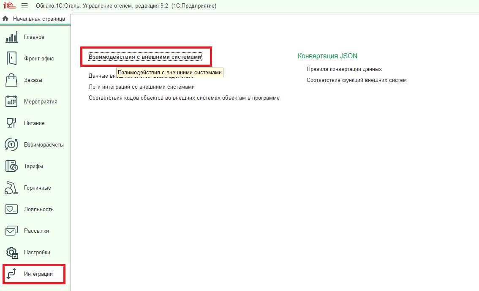Open Взаиморасчеты in the sidebar
The height and width of the screenshot is (291, 479).
[44, 145]
